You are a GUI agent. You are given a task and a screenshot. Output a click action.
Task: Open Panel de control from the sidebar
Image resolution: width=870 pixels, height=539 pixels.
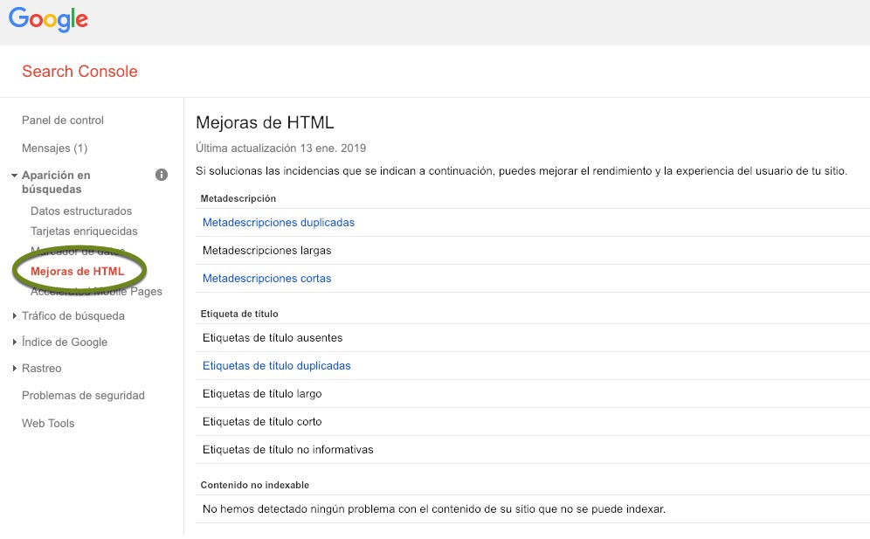point(62,120)
